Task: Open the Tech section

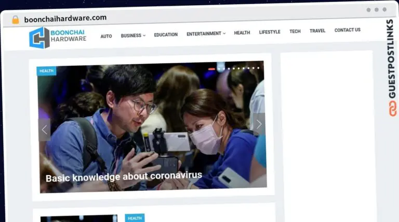Action: (x=295, y=31)
